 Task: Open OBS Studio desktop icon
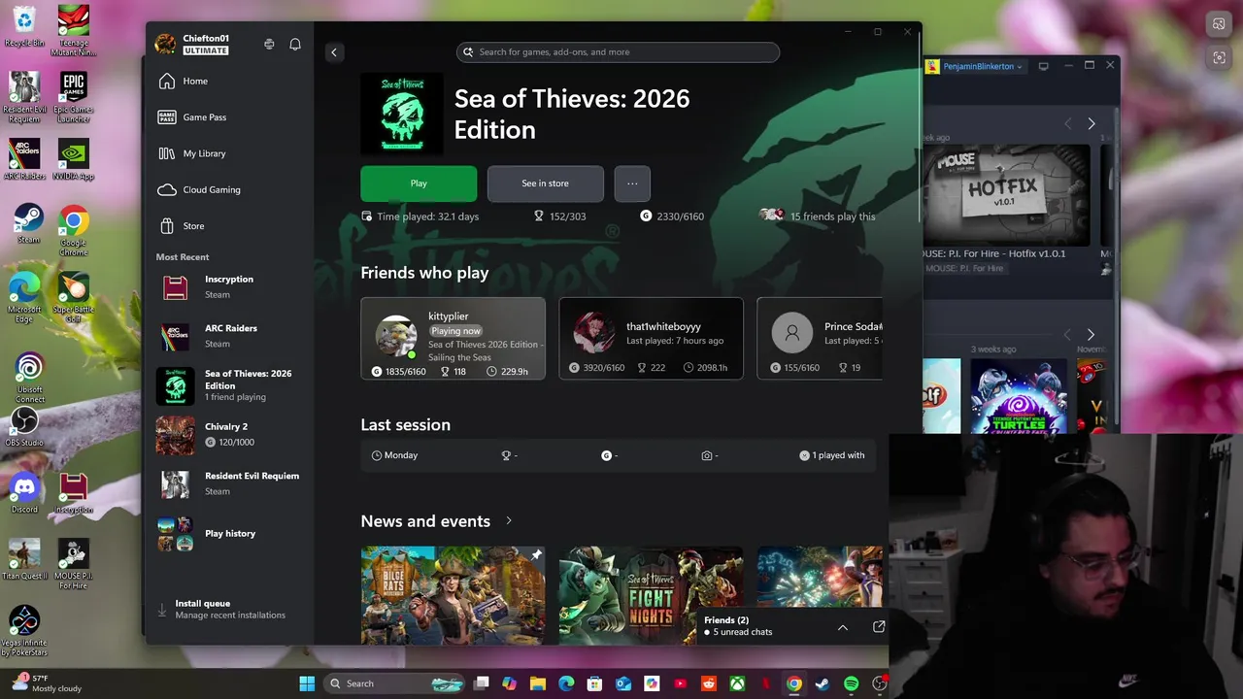24,426
